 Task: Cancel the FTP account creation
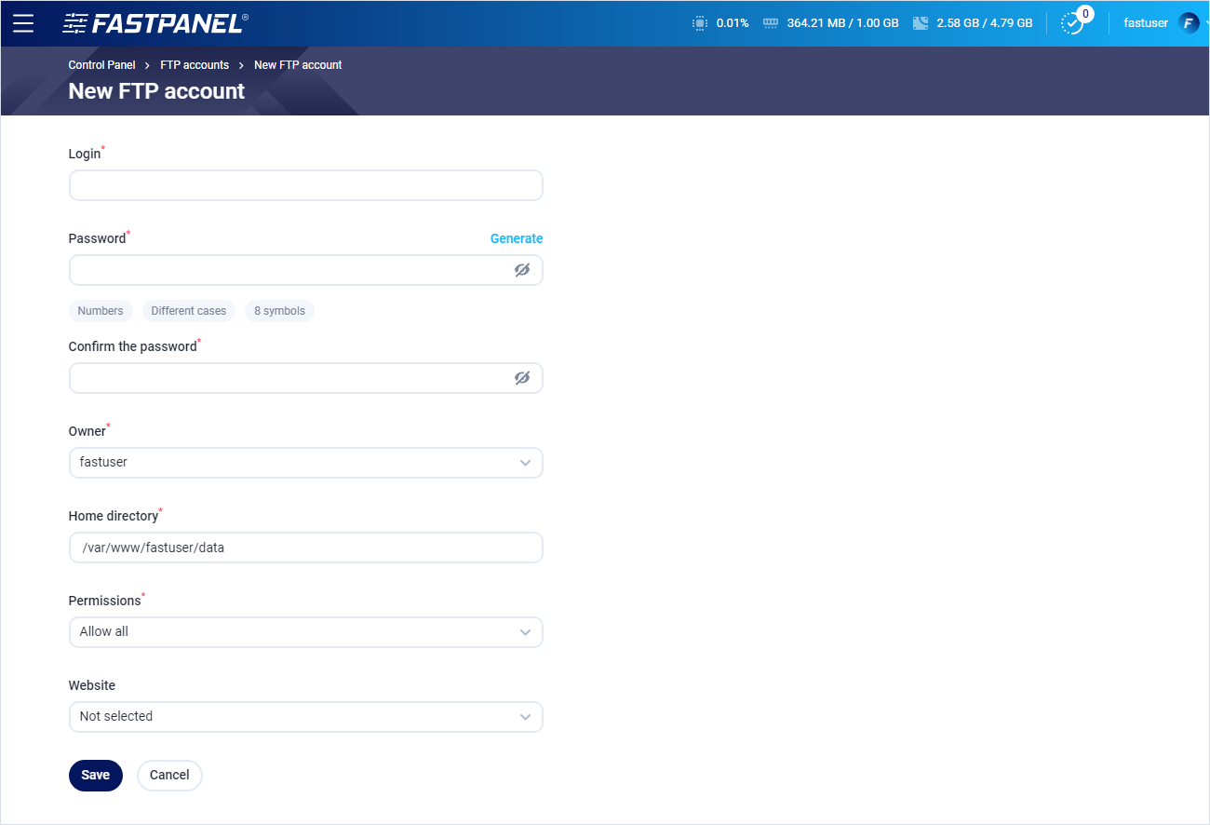click(169, 776)
